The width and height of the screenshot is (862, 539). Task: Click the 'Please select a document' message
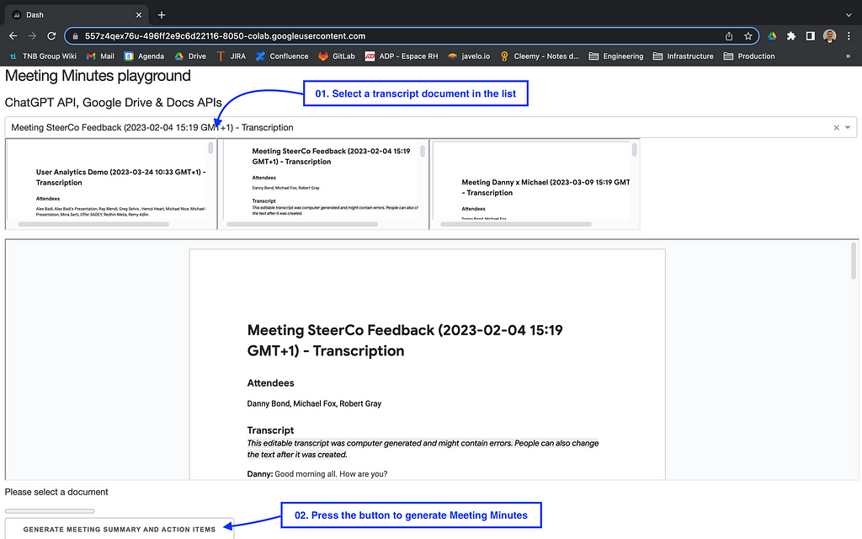click(x=56, y=492)
